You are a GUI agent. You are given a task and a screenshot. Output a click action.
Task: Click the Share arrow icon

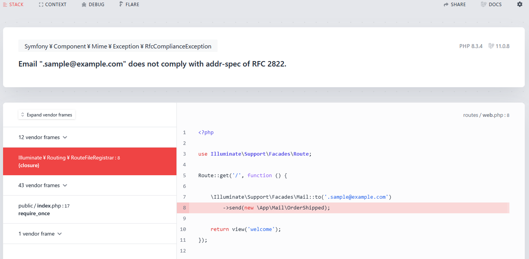pos(446,5)
